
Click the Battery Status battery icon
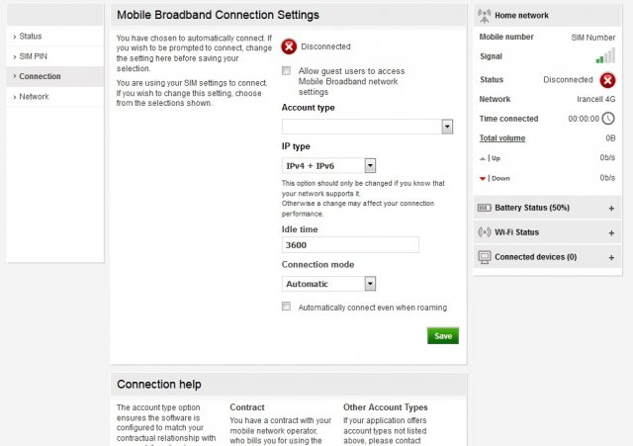point(485,209)
